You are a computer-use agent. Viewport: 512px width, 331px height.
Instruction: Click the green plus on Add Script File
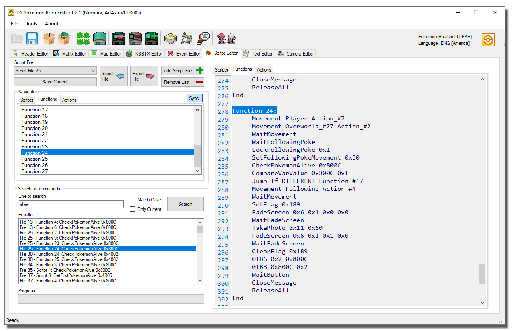point(200,71)
